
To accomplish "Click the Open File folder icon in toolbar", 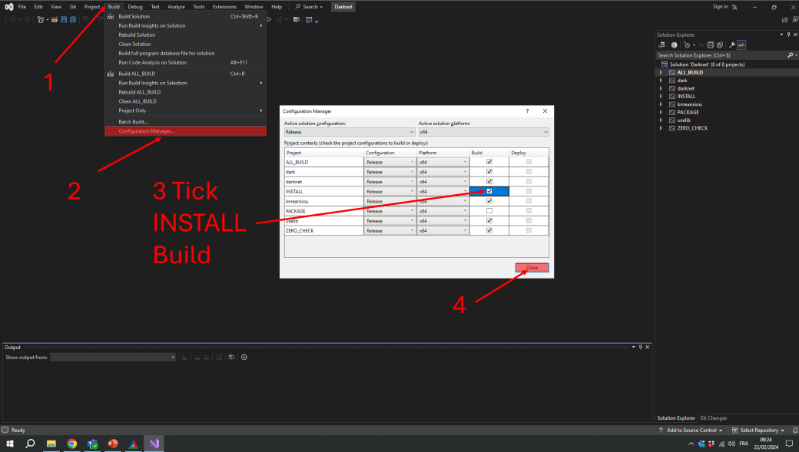I will pos(55,19).
